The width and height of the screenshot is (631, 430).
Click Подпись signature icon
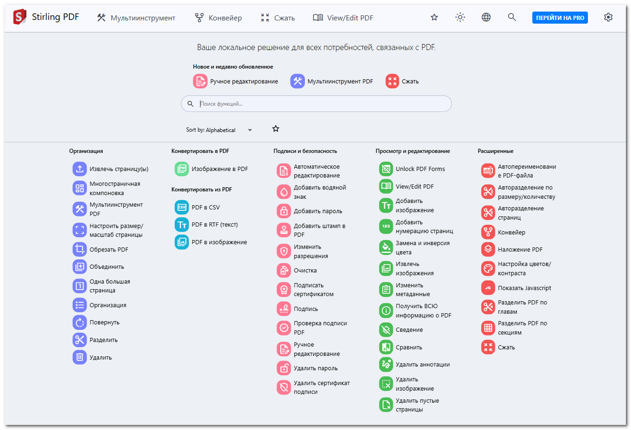(x=284, y=309)
